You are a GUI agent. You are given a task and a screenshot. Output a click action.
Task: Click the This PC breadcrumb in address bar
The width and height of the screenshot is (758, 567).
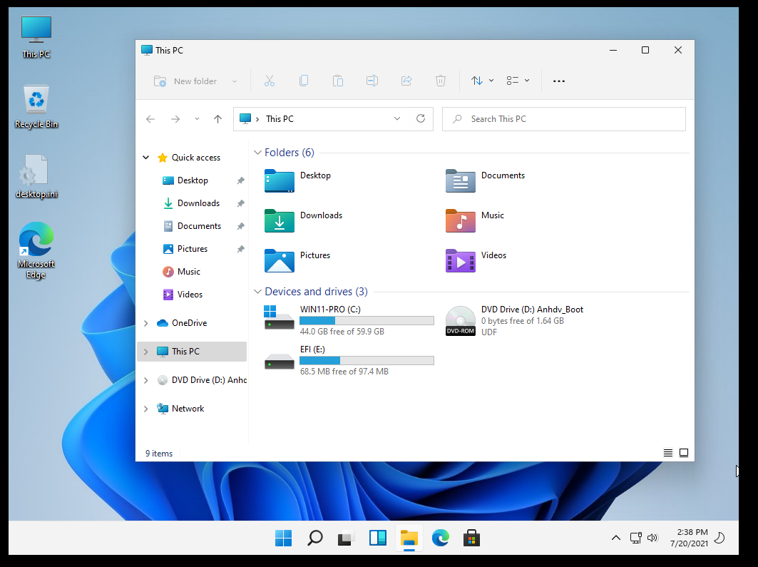(280, 119)
